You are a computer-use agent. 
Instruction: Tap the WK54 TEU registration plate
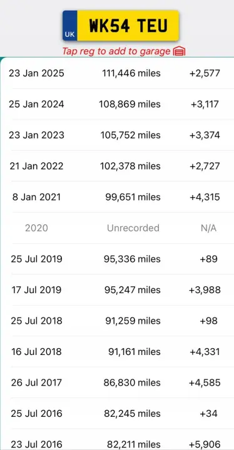tap(121, 26)
